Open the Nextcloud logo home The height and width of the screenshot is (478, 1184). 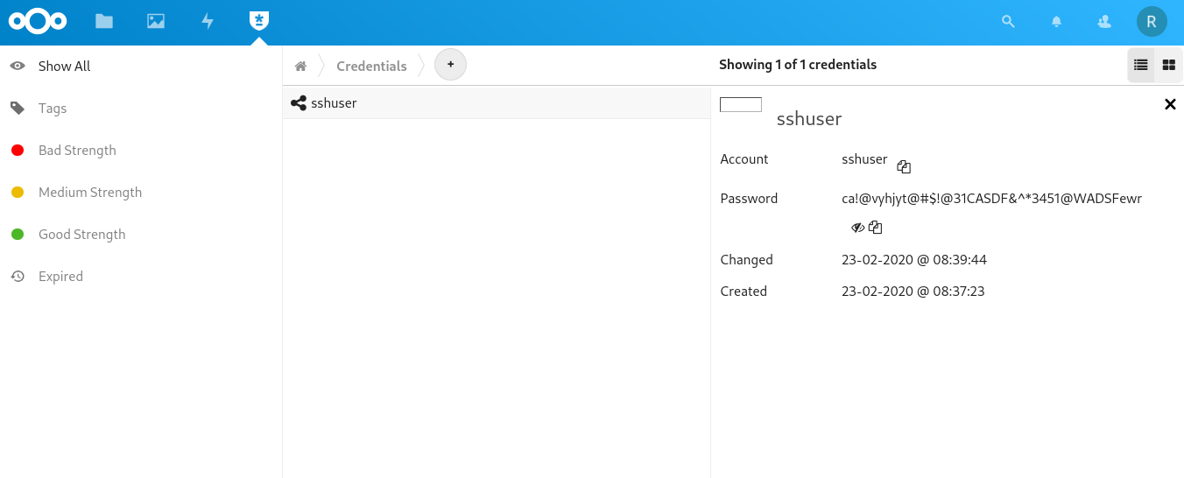point(38,22)
